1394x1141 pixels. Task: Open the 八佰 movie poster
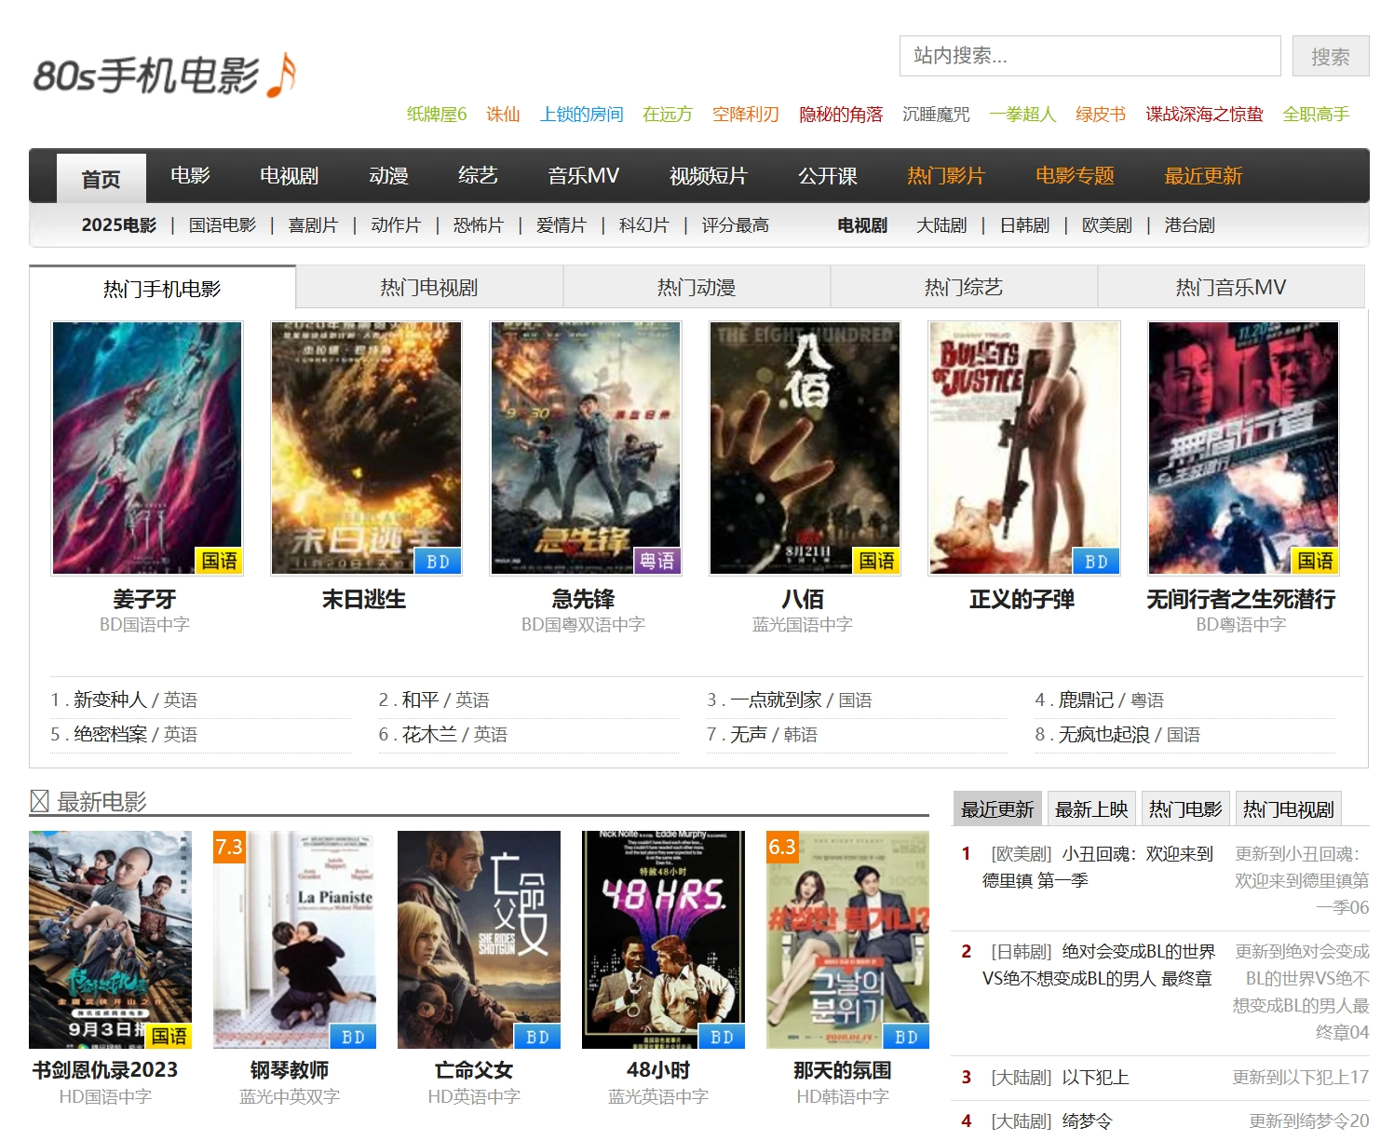(805, 448)
